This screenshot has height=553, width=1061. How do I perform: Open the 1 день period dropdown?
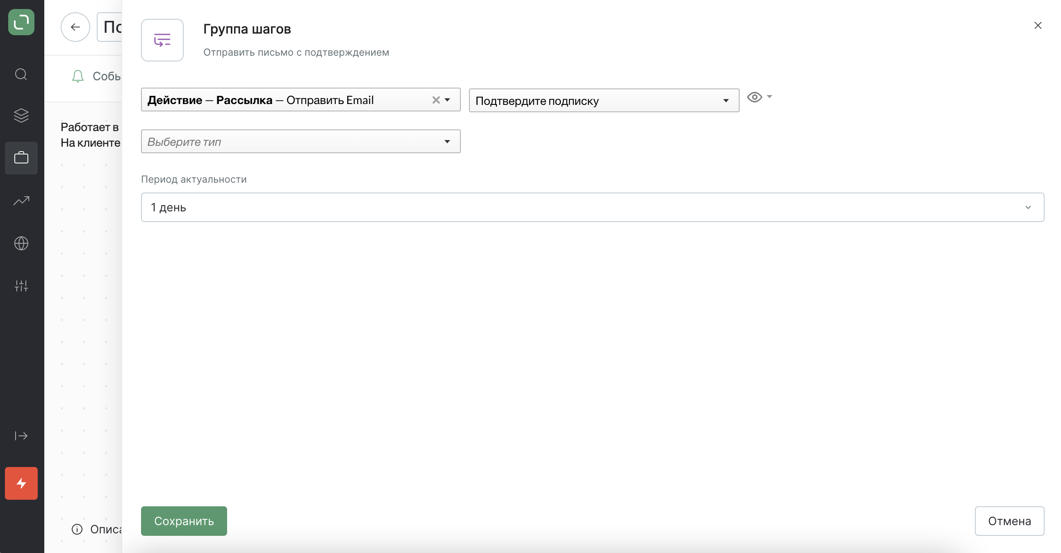(x=592, y=207)
